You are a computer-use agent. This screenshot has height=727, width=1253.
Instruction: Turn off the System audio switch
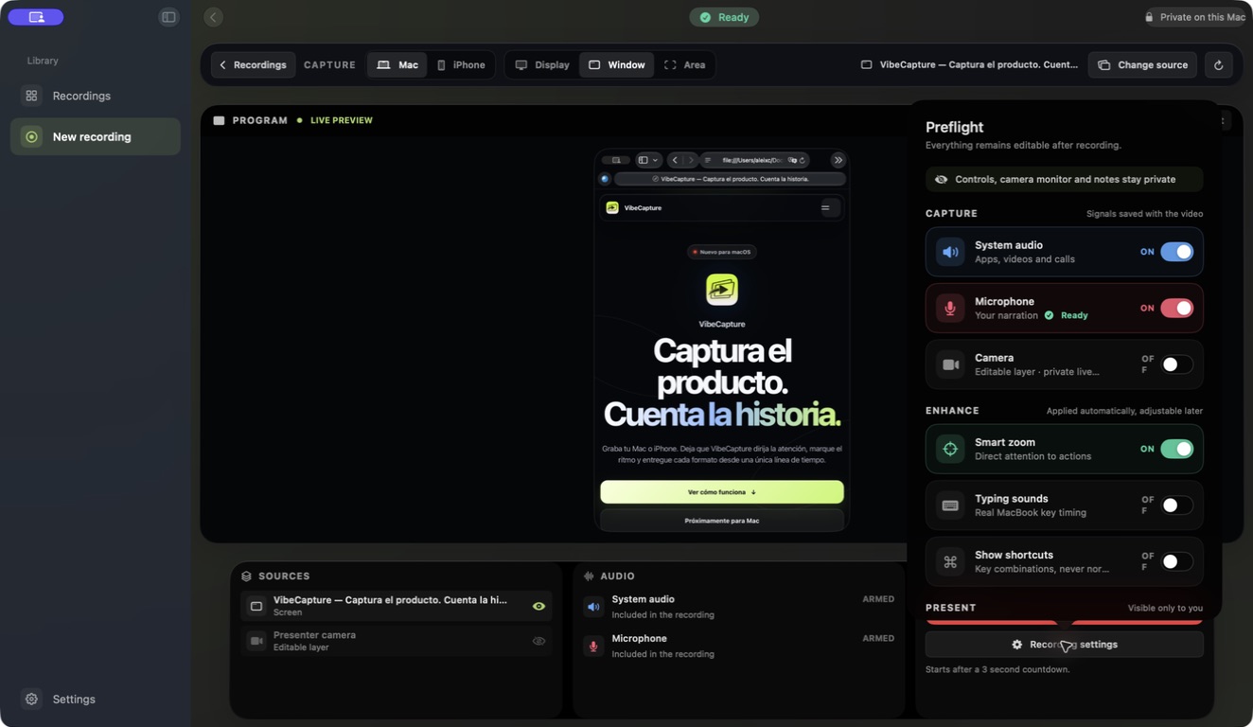pos(1177,252)
